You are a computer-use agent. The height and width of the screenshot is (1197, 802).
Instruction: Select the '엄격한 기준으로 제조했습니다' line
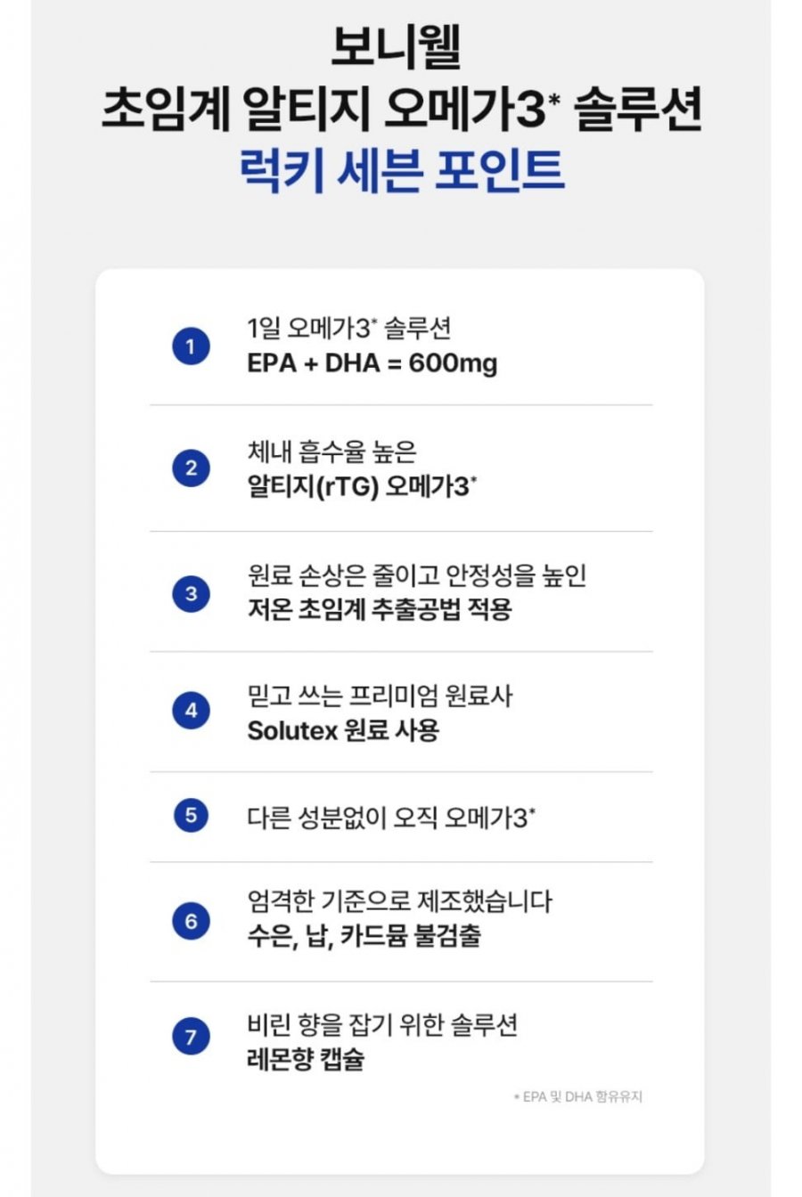399,901
